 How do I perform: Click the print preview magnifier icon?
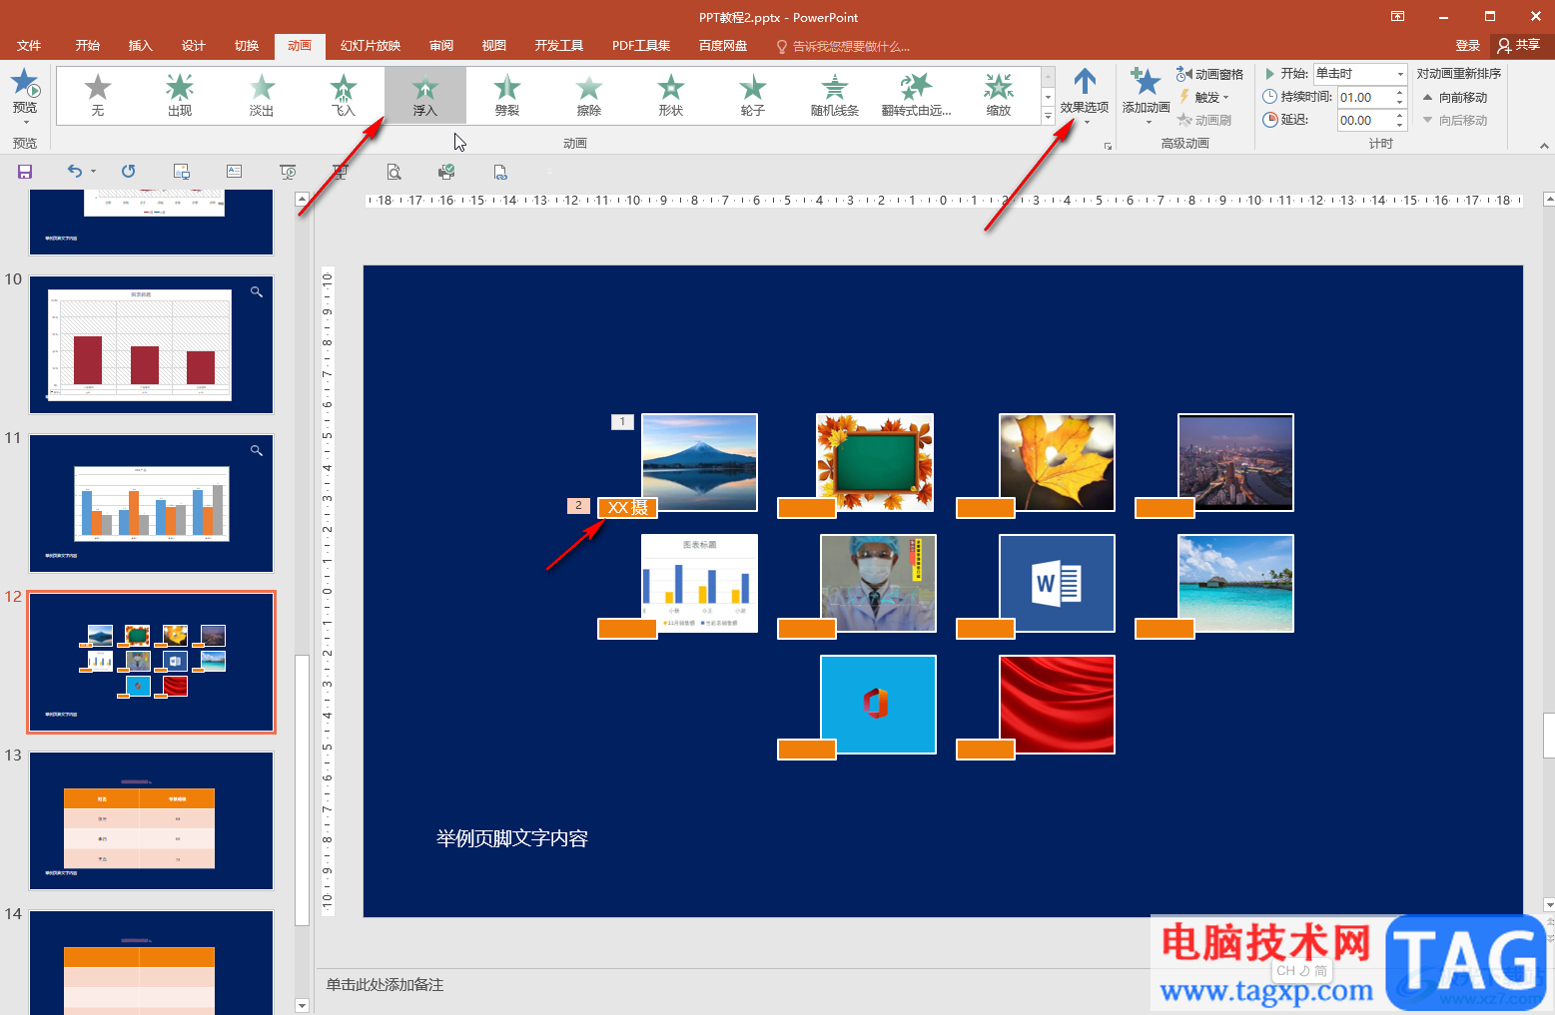pos(393,172)
